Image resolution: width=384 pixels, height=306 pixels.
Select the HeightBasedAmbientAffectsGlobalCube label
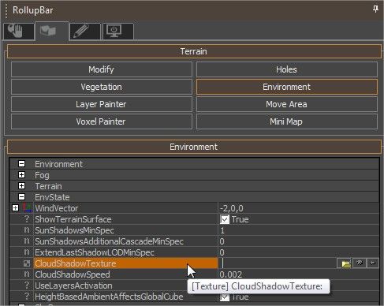[109, 297]
